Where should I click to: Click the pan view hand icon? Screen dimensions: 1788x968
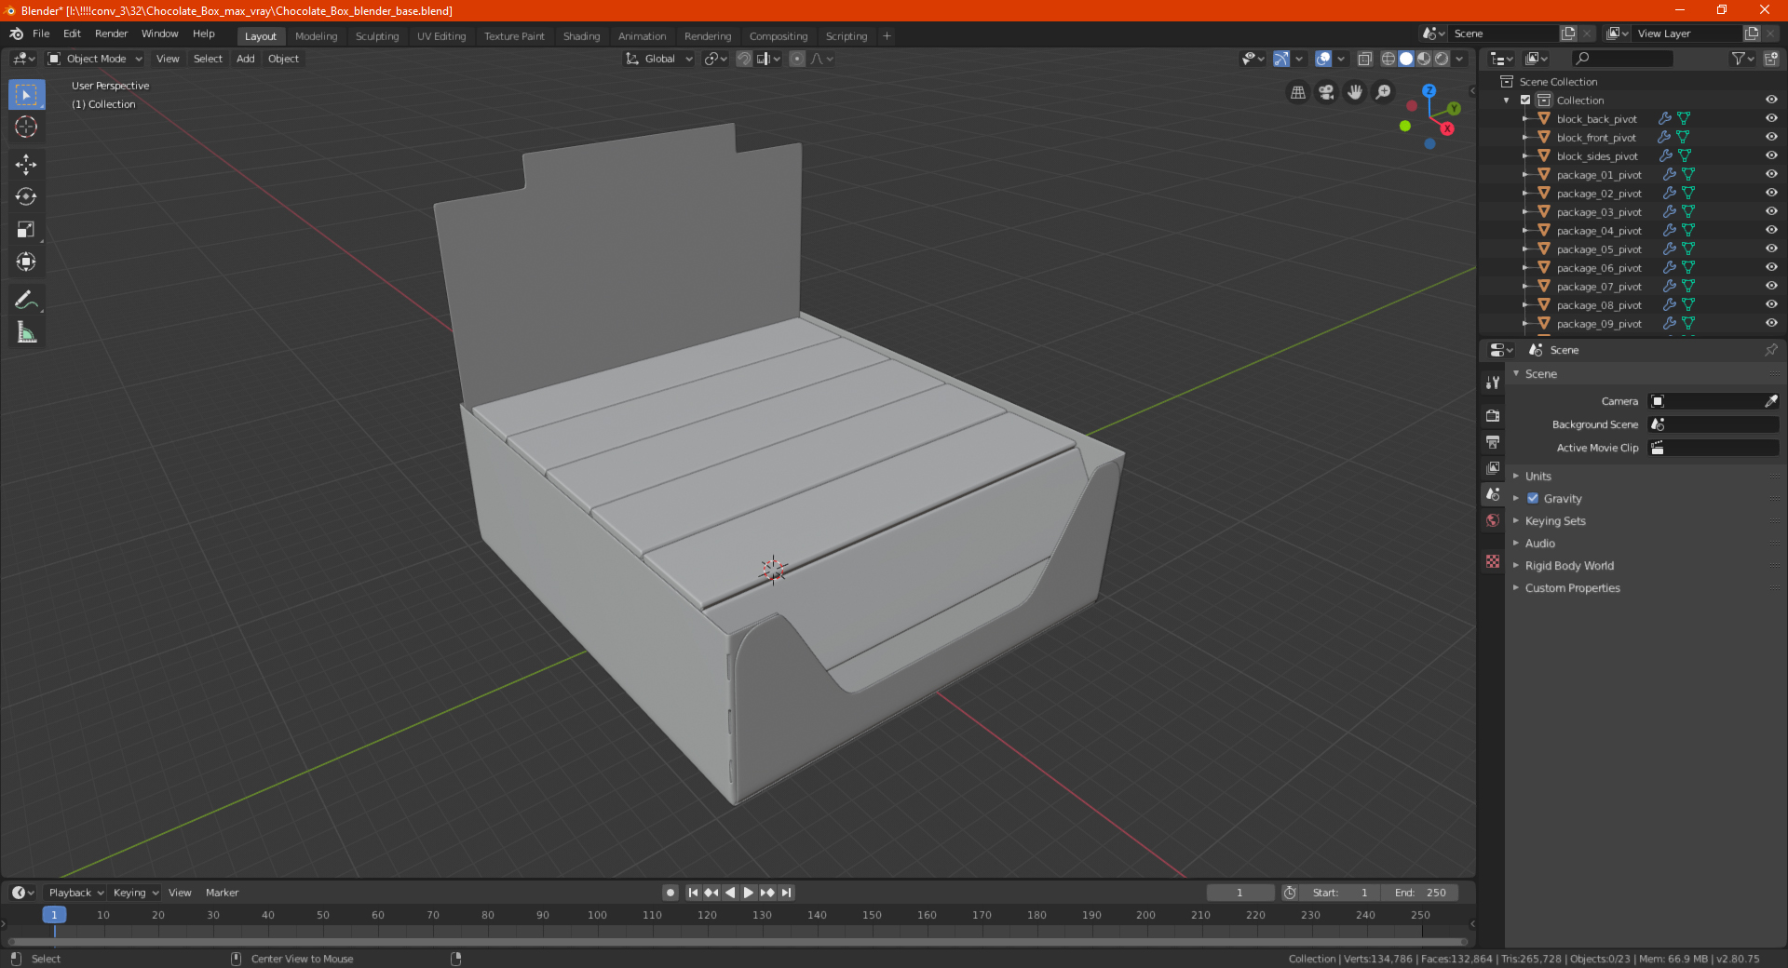tap(1355, 92)
